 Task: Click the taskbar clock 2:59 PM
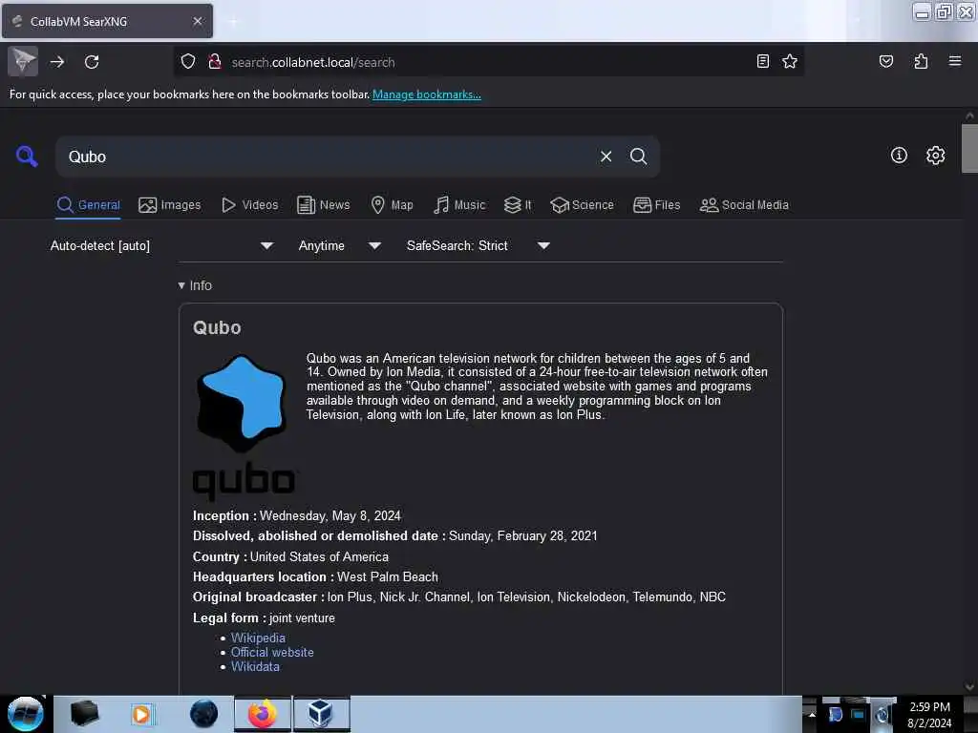tap(929, 707)
